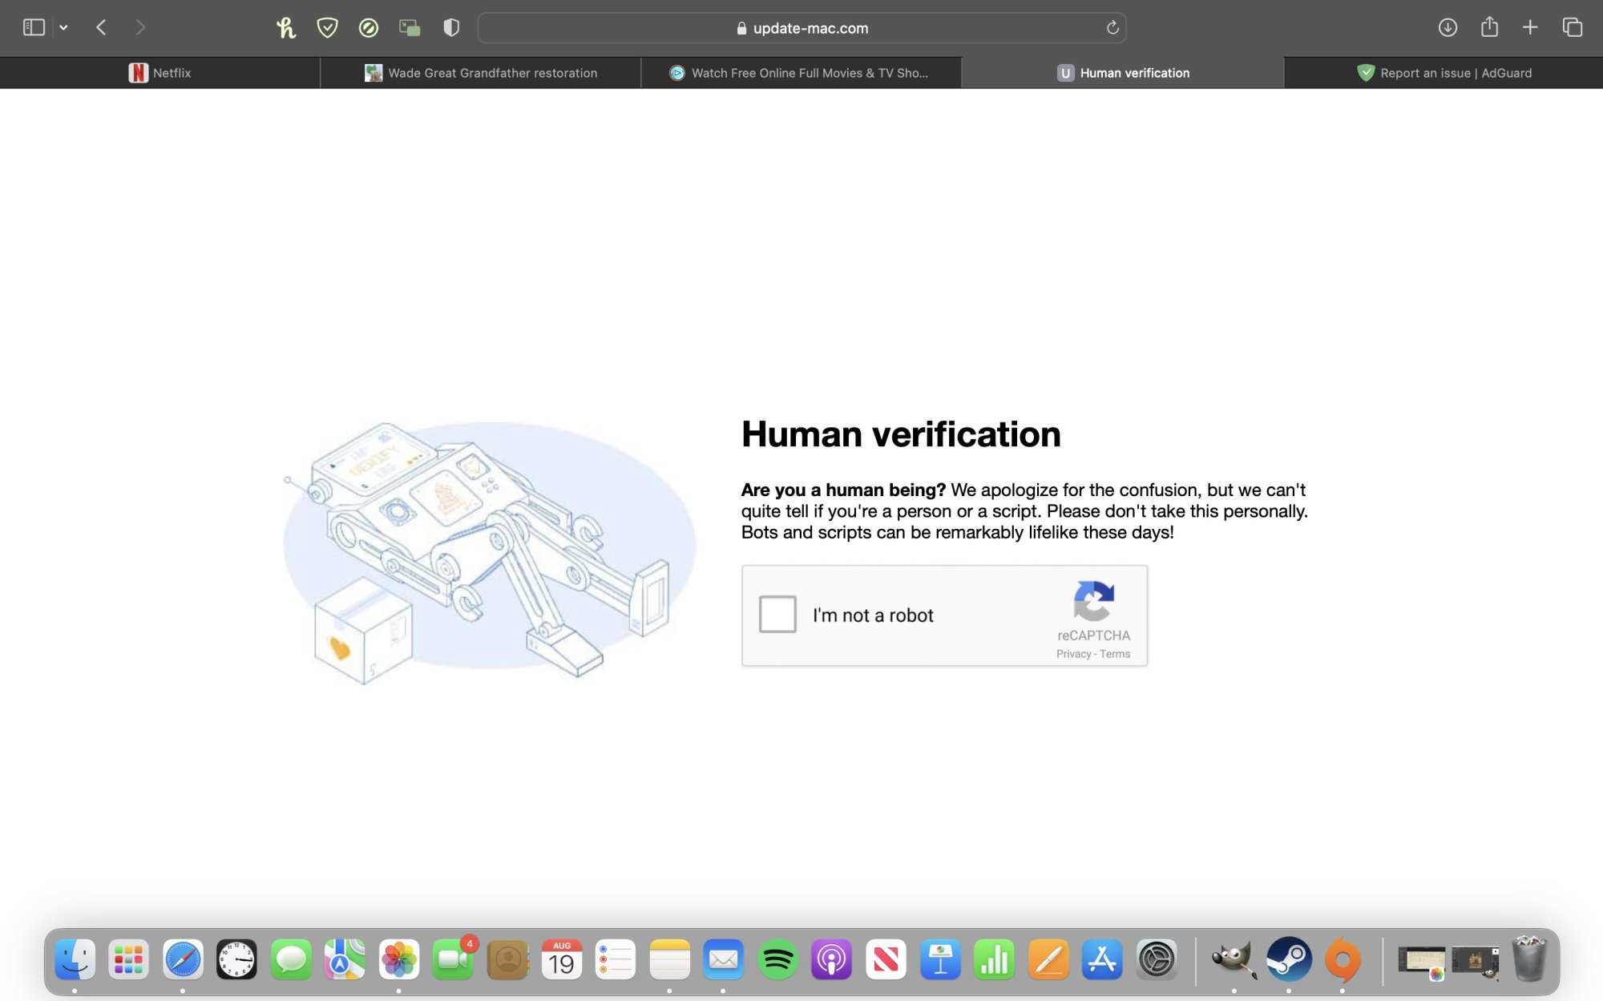This screenshot has width=1603, height=1001.
Task: Click the reCAPTCHA Terms link
Action: 1114,653
